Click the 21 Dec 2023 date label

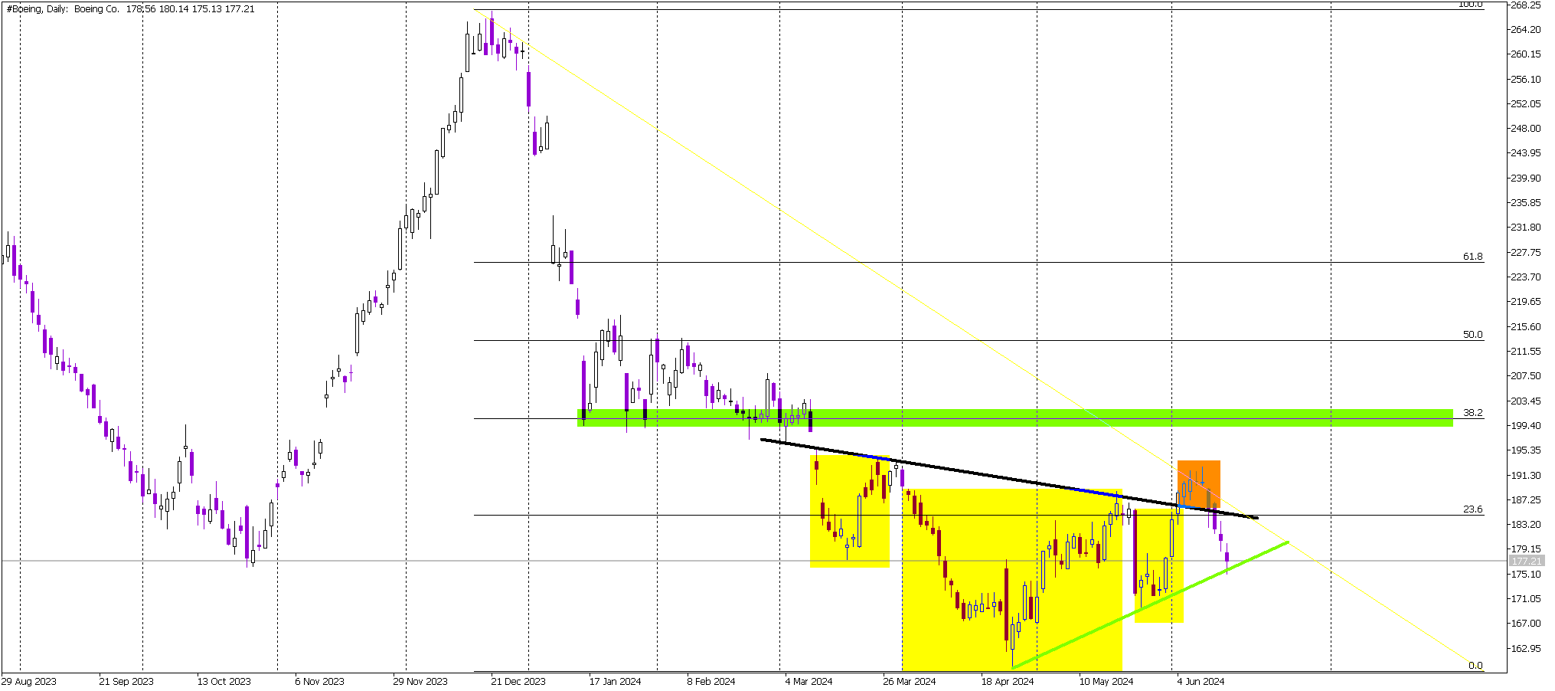(x=518, y=682)
